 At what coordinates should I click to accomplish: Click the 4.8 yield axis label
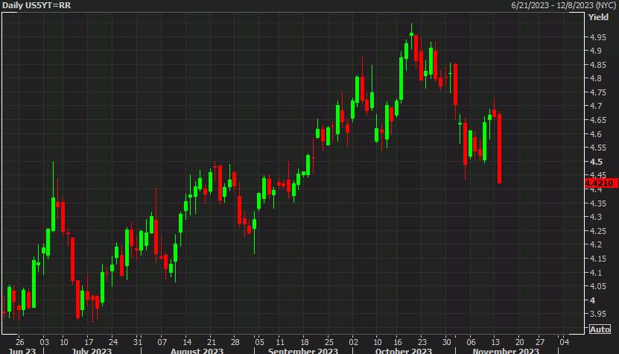click(596, 78)
